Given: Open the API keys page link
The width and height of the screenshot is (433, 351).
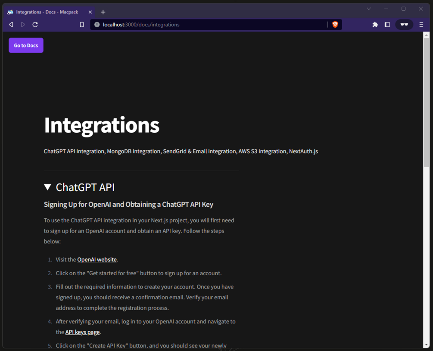Looking at the screenshot, I should point(82,332).
